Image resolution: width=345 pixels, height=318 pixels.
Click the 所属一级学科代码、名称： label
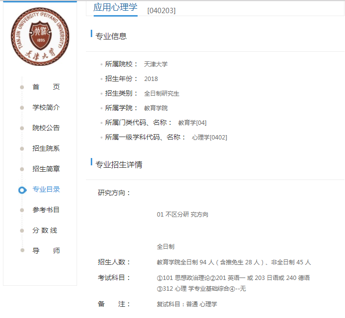(145, 137)
